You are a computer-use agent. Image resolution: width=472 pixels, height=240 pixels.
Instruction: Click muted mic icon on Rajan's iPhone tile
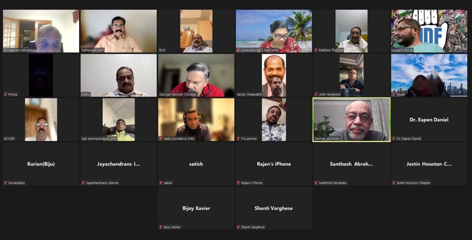239,183
